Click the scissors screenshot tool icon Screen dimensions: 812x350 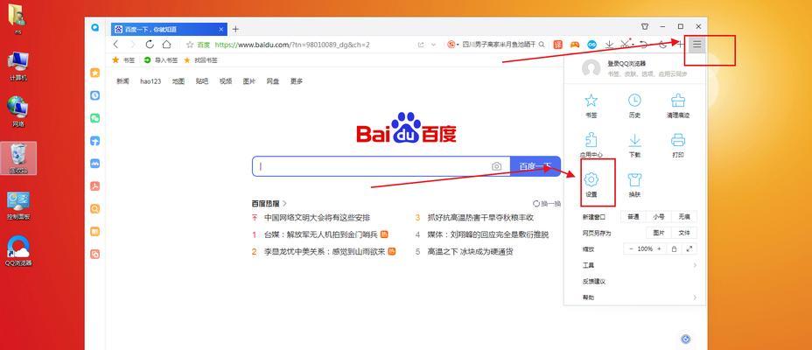626,45
